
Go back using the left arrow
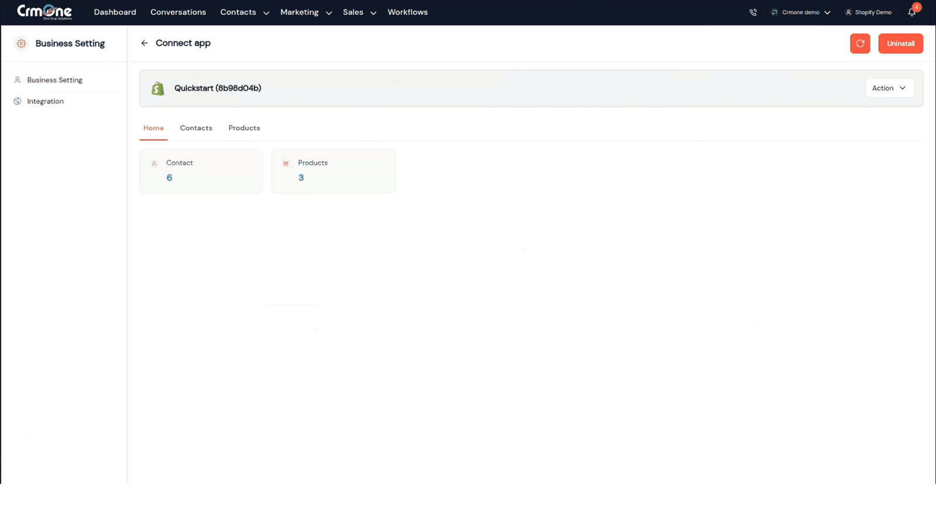(144, 43)
